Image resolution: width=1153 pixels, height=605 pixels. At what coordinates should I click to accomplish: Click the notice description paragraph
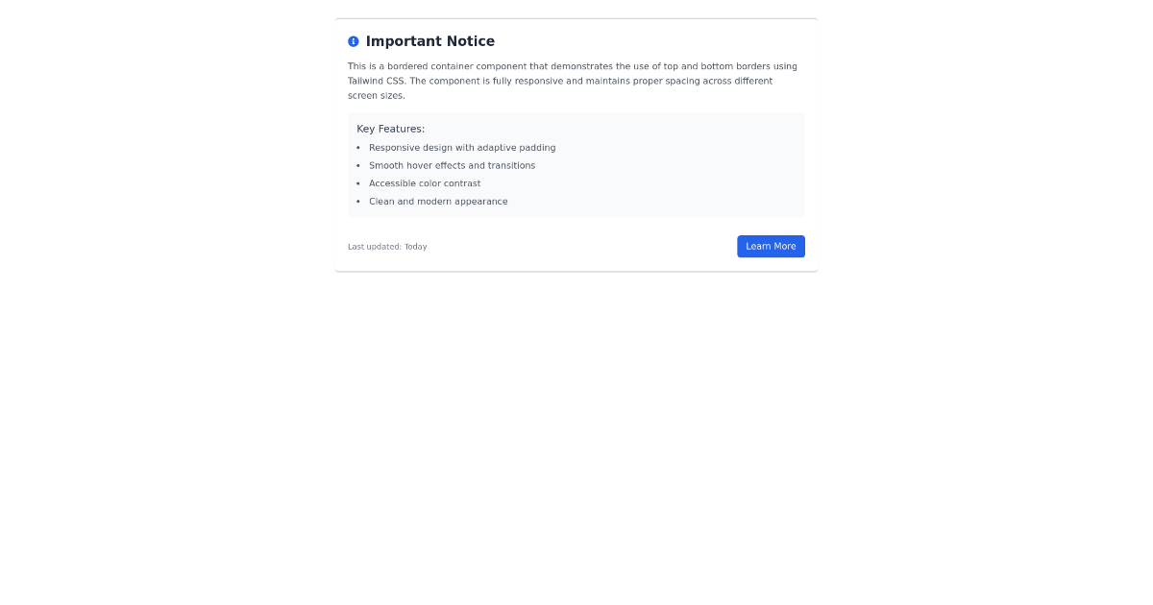tap(573, 81)
